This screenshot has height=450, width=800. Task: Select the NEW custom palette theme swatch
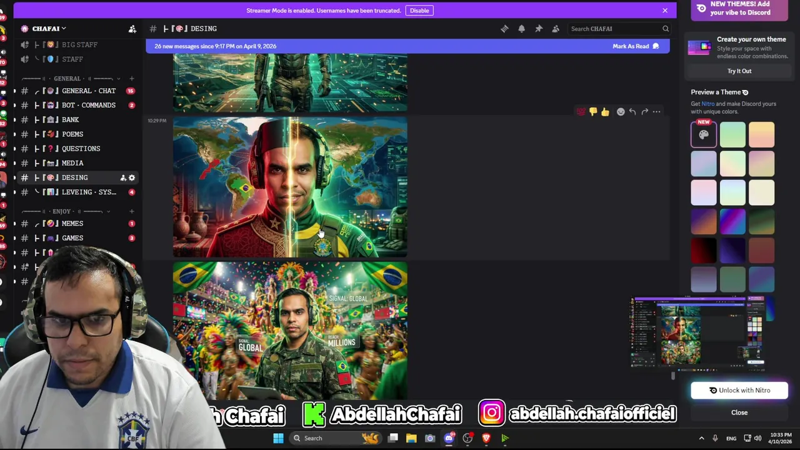pos(704,134)
